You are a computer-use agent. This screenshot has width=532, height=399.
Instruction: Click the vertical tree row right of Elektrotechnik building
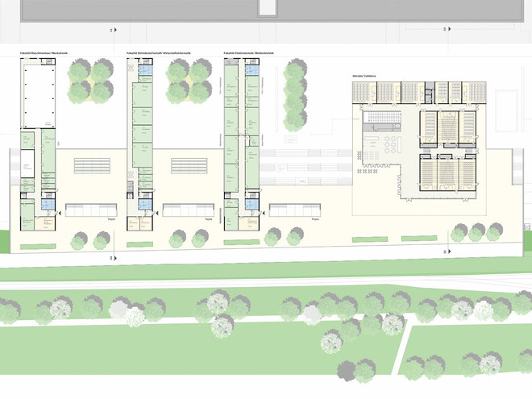294,101
